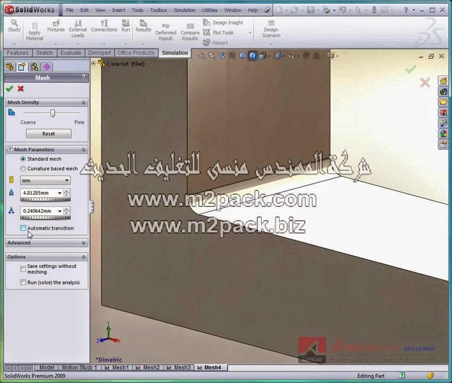This screenshot has height=383, width=452.
Task: Collapse the Mesh Density section
Action: [83, 103]
